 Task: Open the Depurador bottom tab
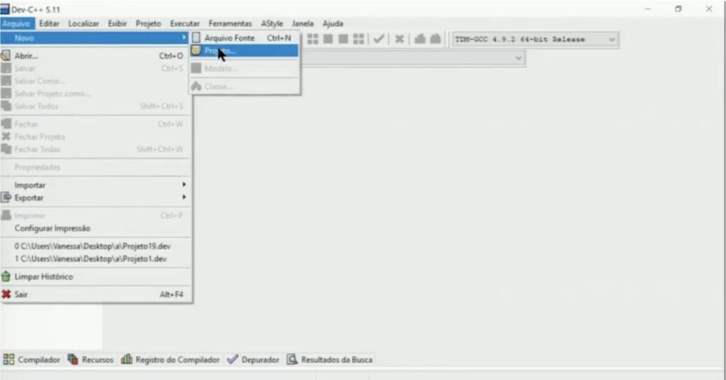click(259, 359)
